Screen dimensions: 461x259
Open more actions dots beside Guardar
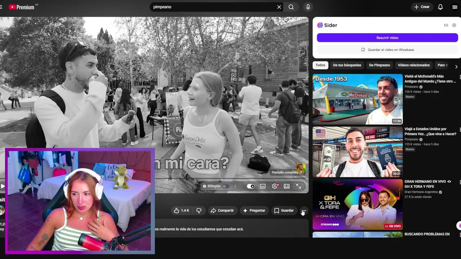tap(304, 211)
